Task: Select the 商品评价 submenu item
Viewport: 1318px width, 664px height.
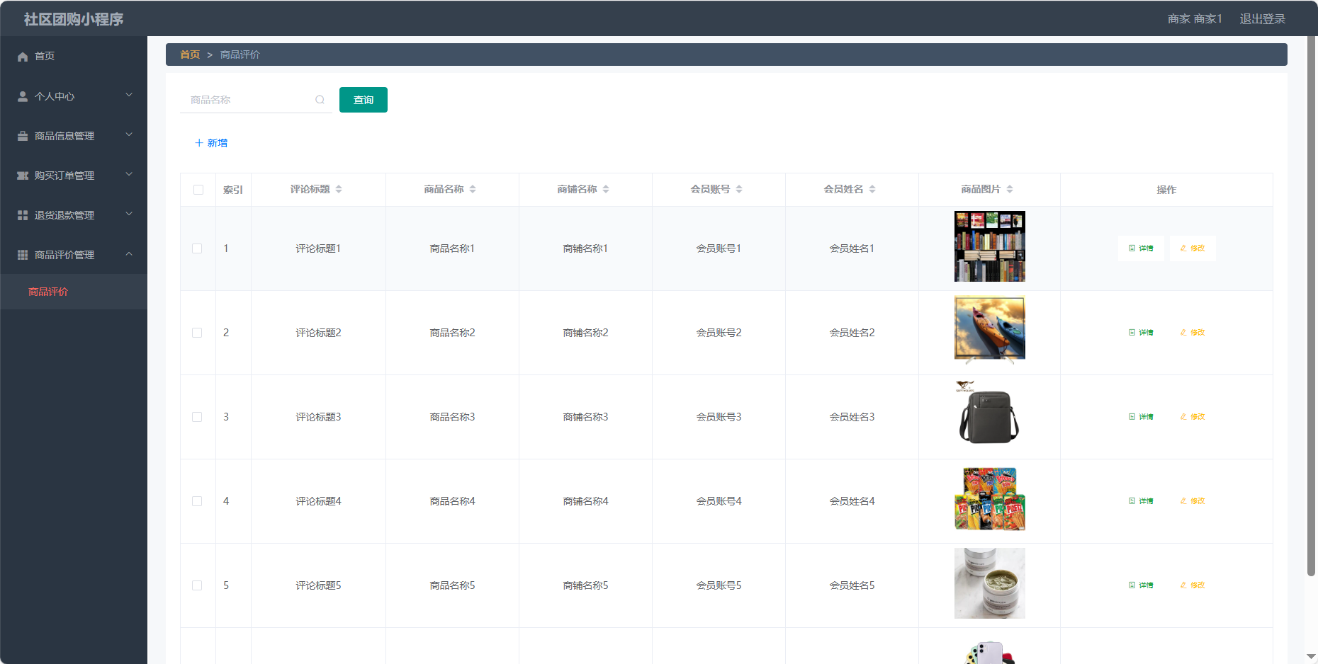Action: point(74,292)
